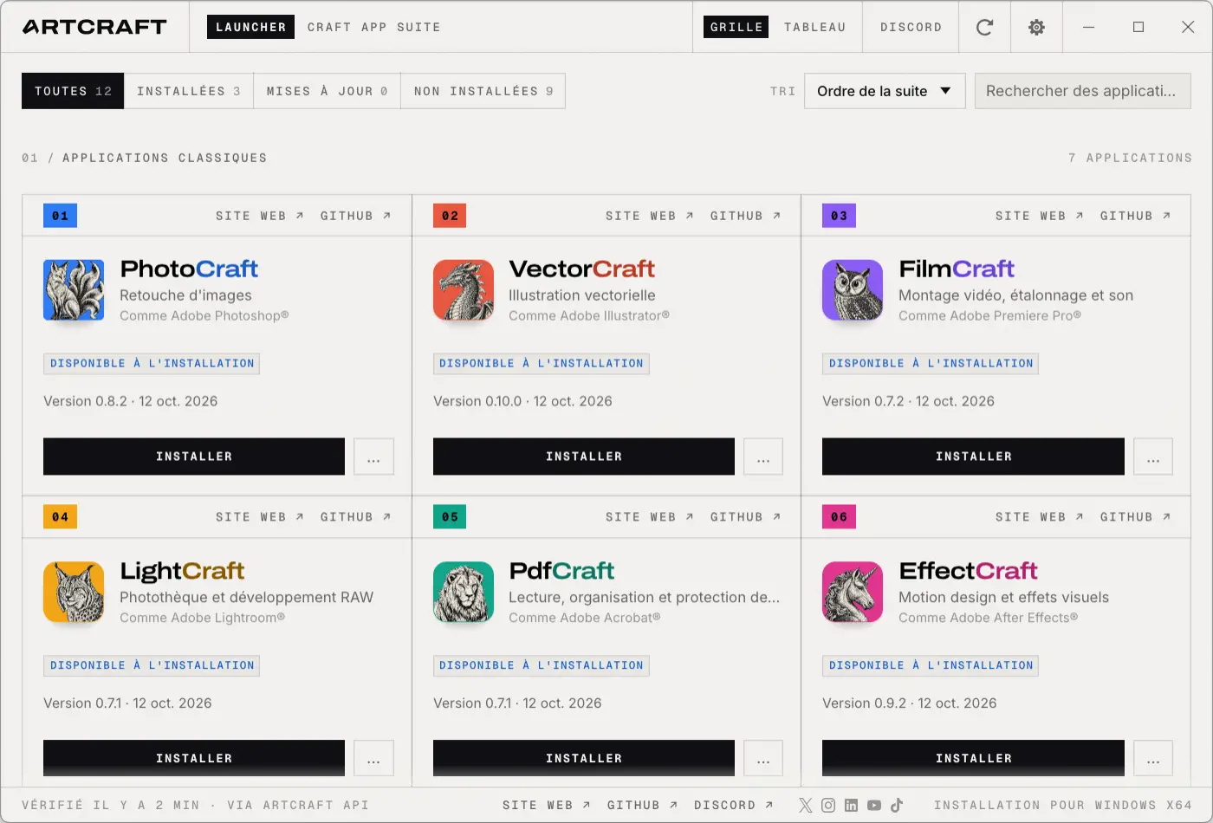This screenshot has width=1213, height=823.
Task: Open the LinkedIn social icon
Action: 851,805
